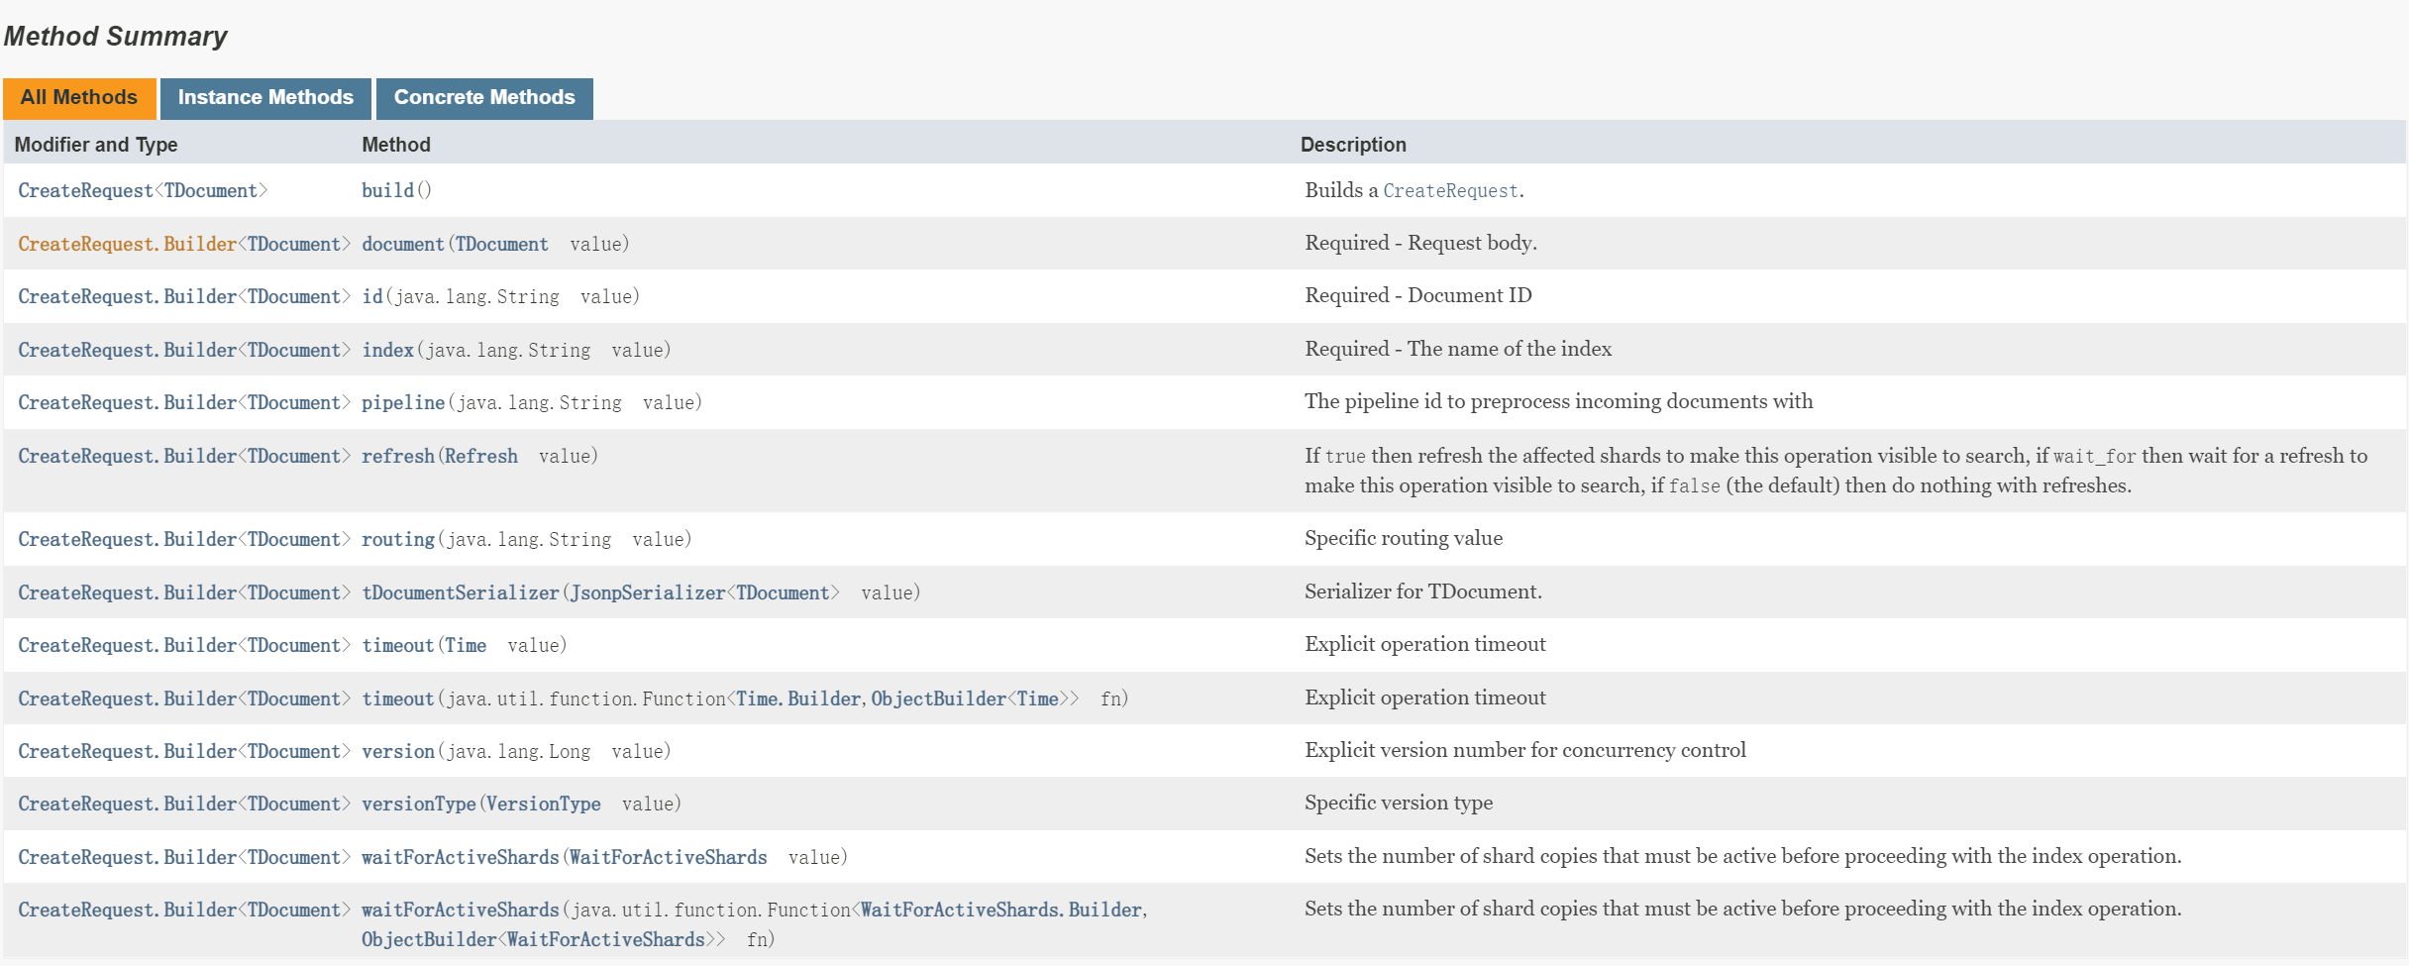The image size is (2409, 966).
Task: Click the orange CreateRequest.Builder return type link
Action: pos(128,244)
